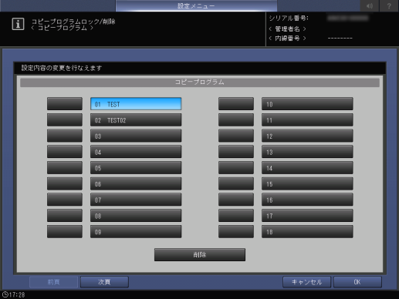Toggle lock button beside slot 04

tap(65, 152)
